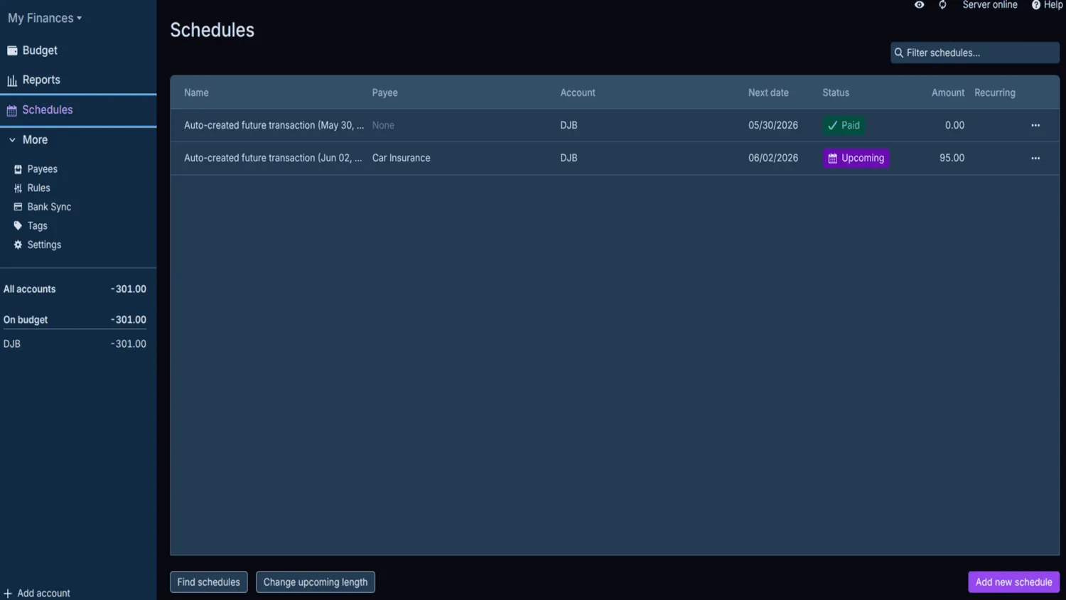Screen dimensions: 1066x600
Task: Click the Account column header
Action: tap(578, 93)
